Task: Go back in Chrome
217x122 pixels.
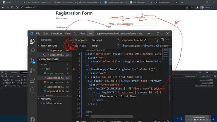Action: pos(3,7)
